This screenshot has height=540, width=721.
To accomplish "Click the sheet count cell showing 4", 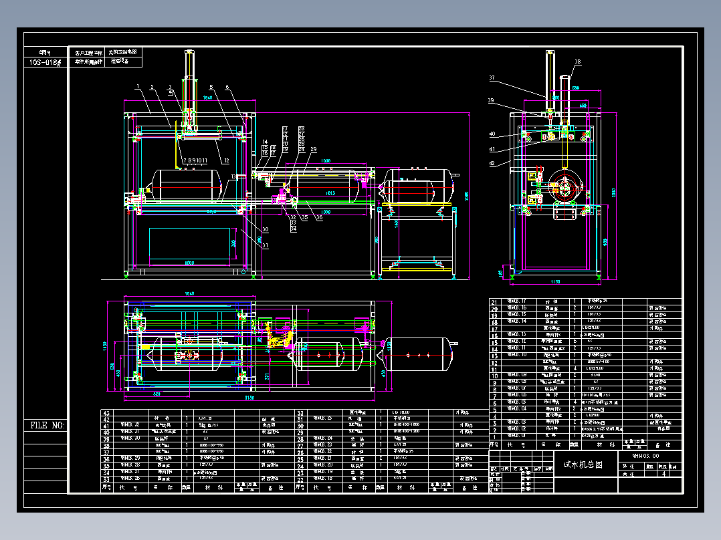I will coord(663,473).
